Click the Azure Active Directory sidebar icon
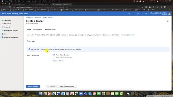The width and height of the screenshot is (173, 97). (x=2, y=30)
